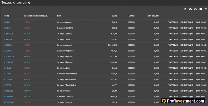Select the price 9 504,6
The height and width of the screenshot is (106, 208).
(113, 97)
